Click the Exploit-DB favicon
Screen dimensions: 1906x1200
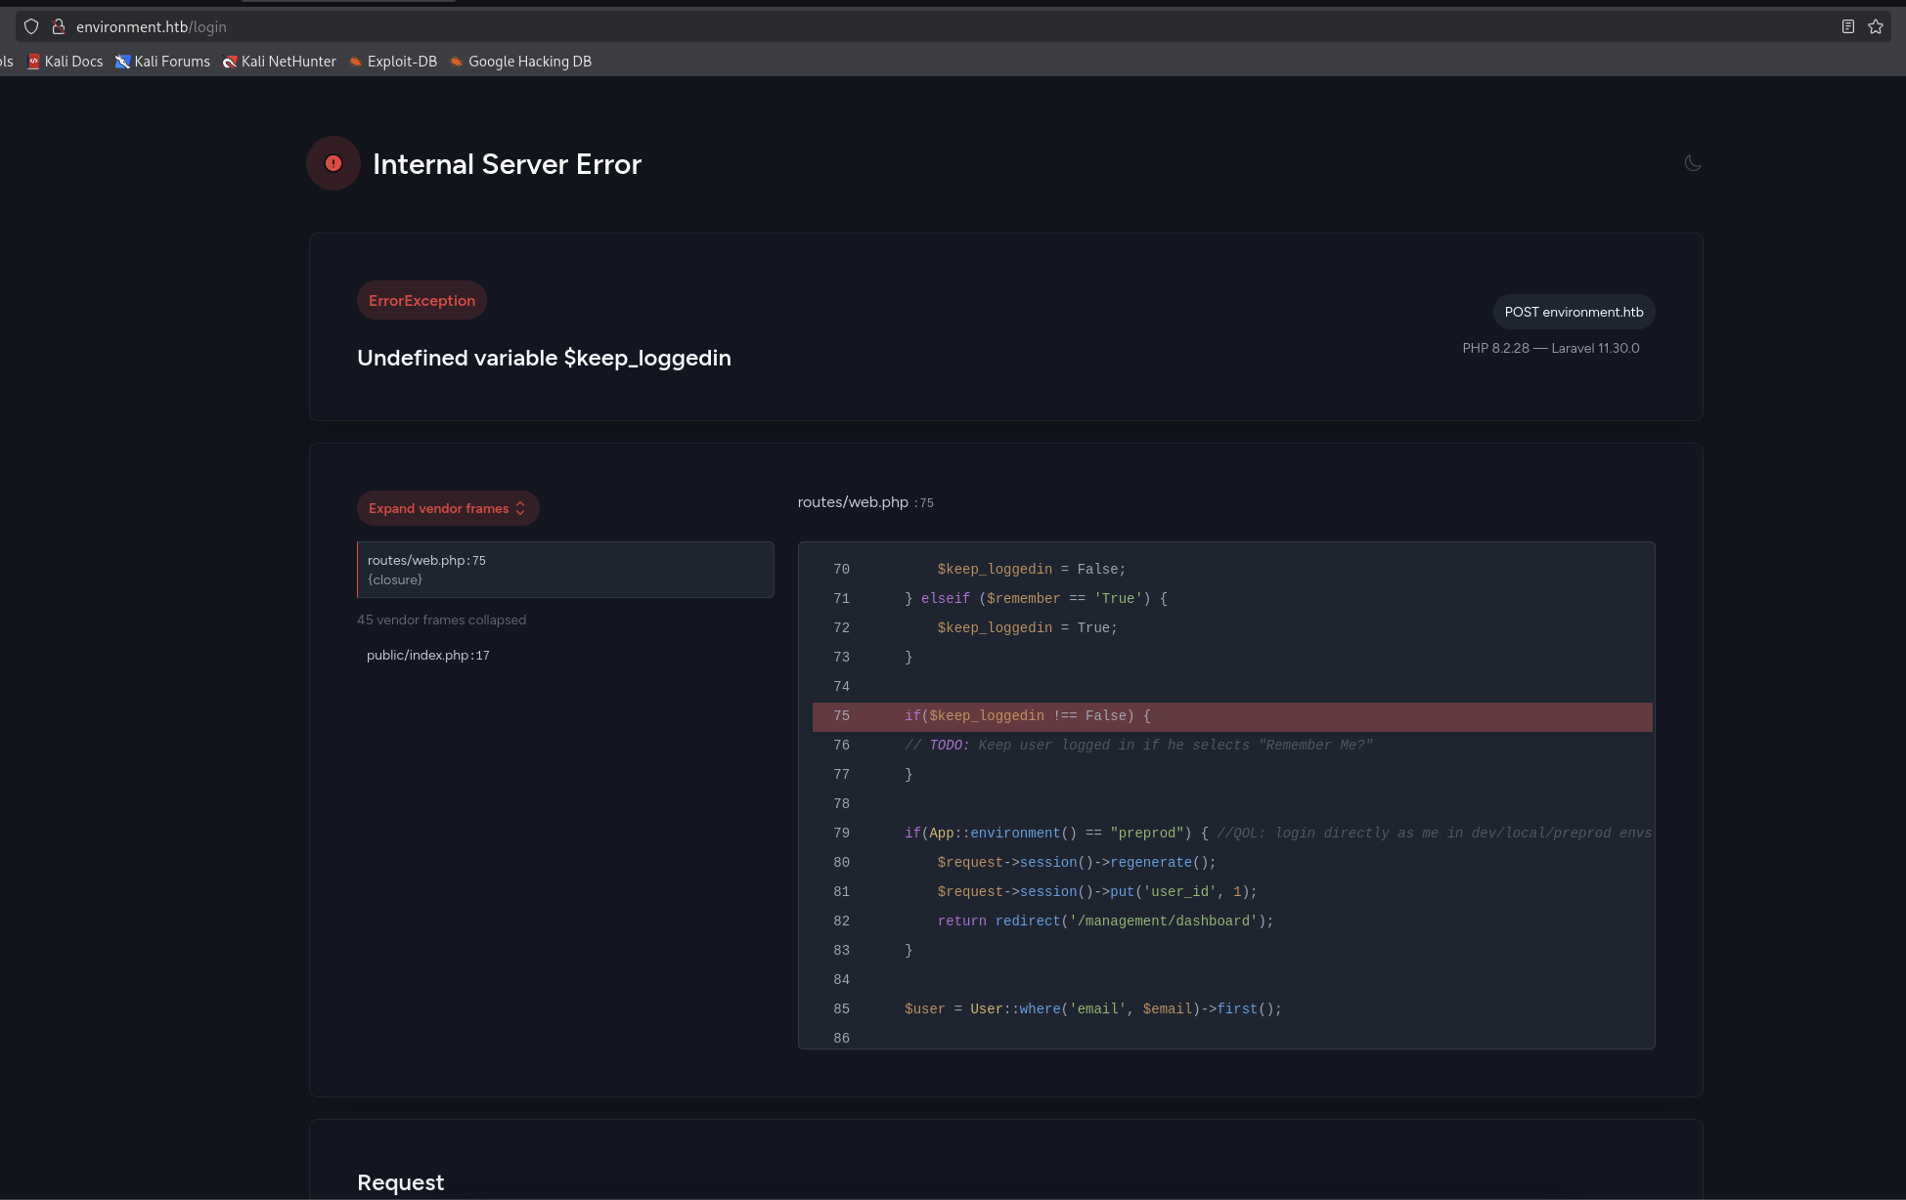356,62
